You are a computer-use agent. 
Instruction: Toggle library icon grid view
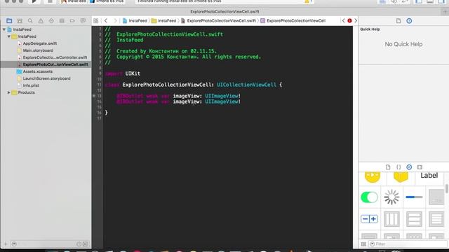point(363,244)
